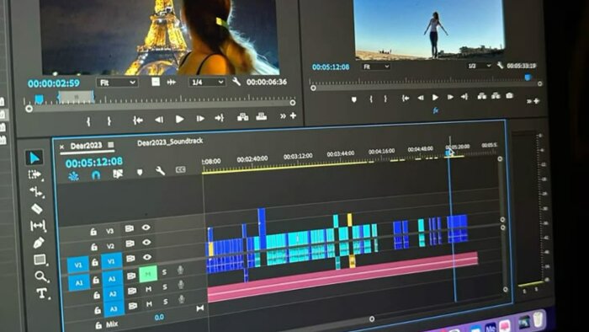
Task: Switch to Dear2023 sequence tab
Action: pos(86,146)
